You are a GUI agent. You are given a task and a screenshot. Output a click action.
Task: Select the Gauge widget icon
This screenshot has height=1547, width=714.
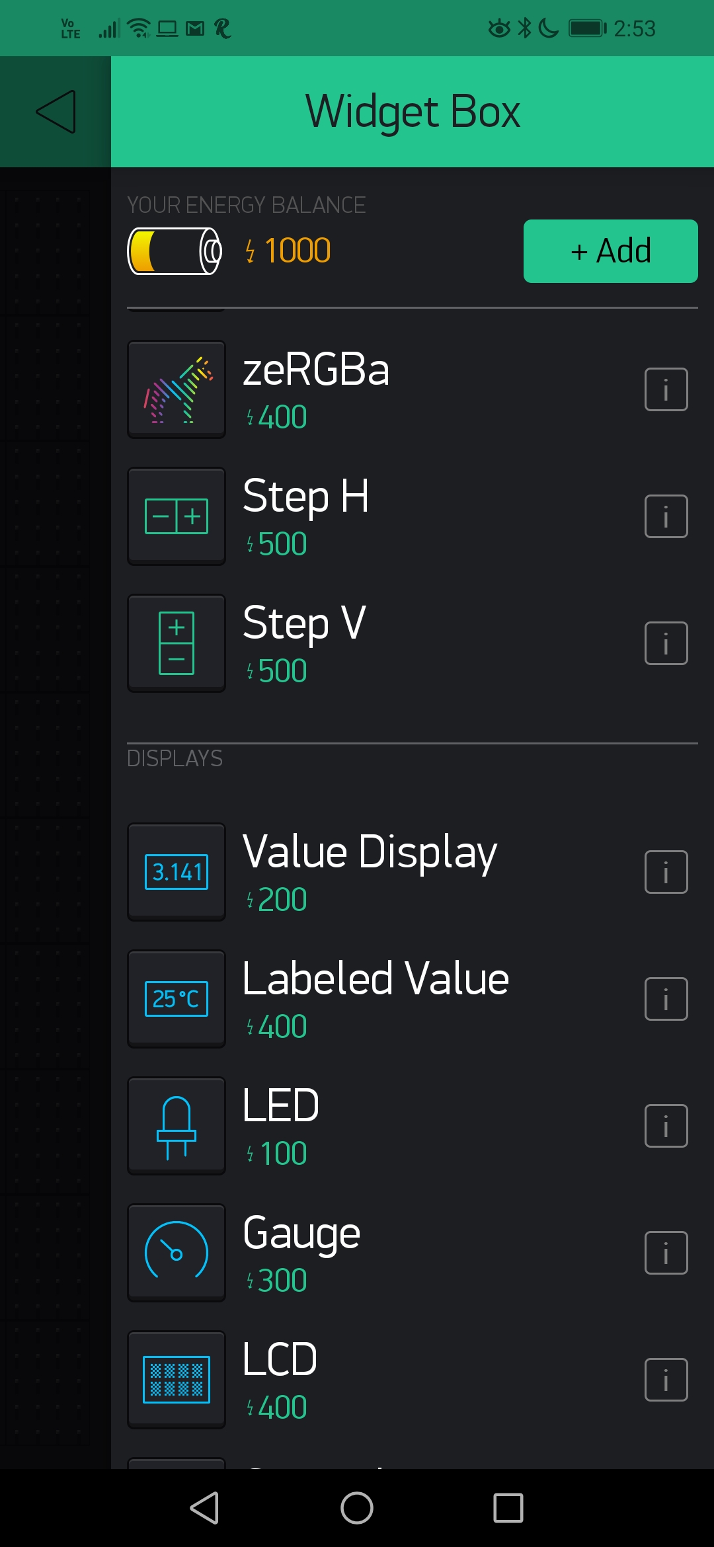coord(176,1252)
